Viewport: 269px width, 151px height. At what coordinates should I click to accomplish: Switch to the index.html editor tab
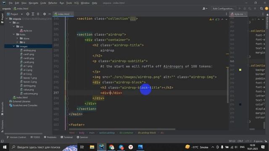tap(63, 14)
